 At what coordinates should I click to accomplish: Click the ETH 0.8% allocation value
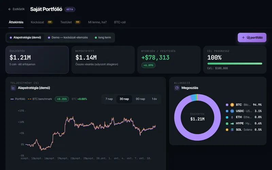(x=258, y=117)
